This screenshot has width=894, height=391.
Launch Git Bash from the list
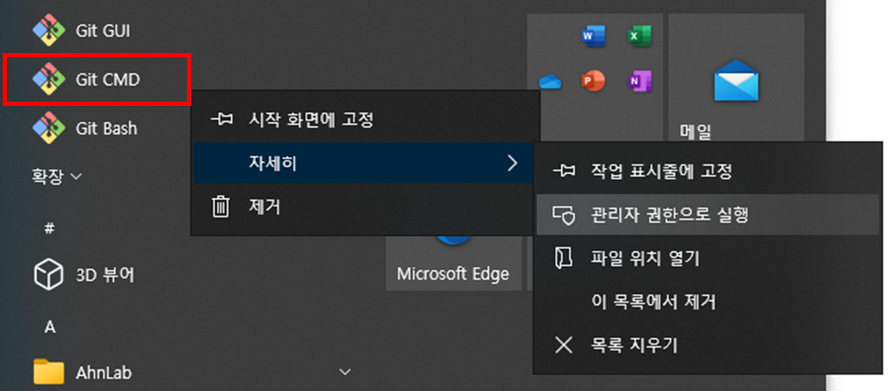point(84,128)
